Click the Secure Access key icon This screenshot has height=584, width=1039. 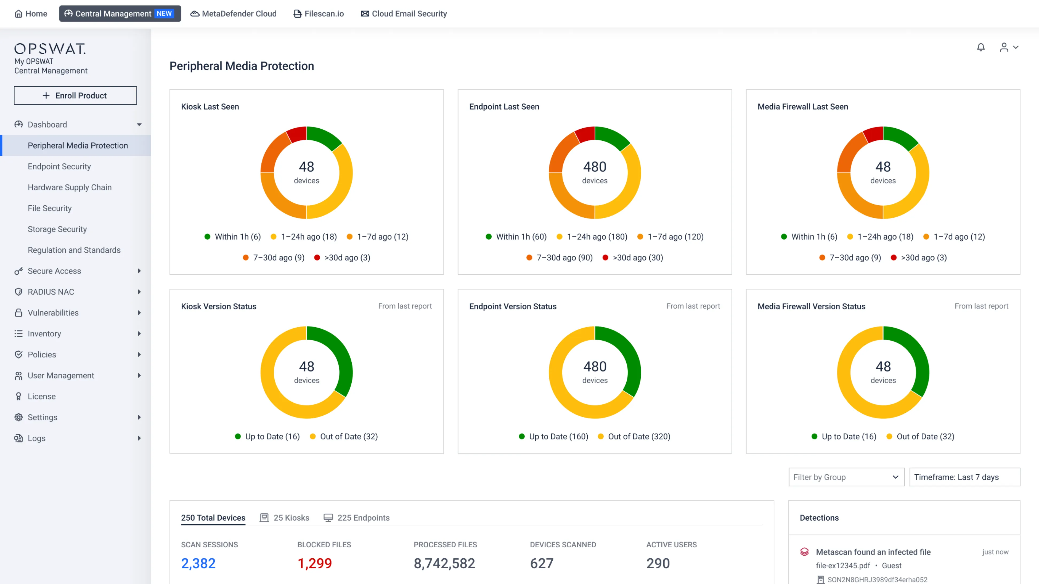click(18, 271)
